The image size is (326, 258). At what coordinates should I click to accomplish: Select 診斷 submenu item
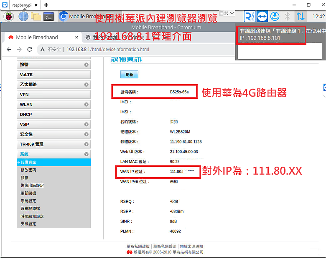point(24,178)
